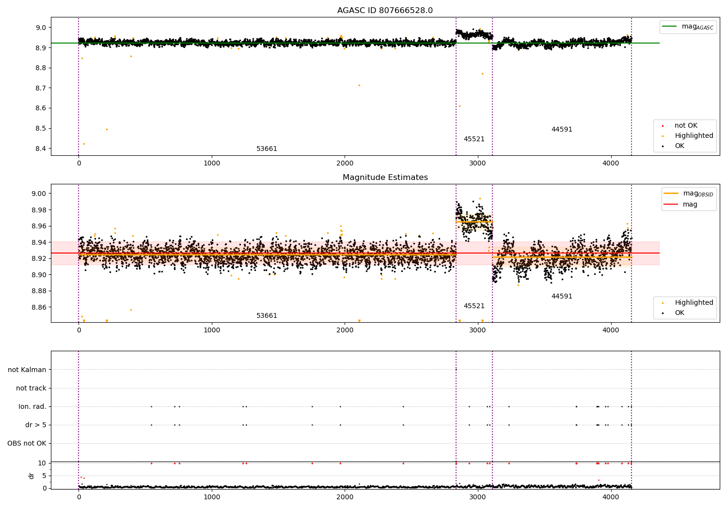This screenshot has width=727, height=508.
Task: Click the 8.98 y-axis tick label
Action: [x=39, y=210]
